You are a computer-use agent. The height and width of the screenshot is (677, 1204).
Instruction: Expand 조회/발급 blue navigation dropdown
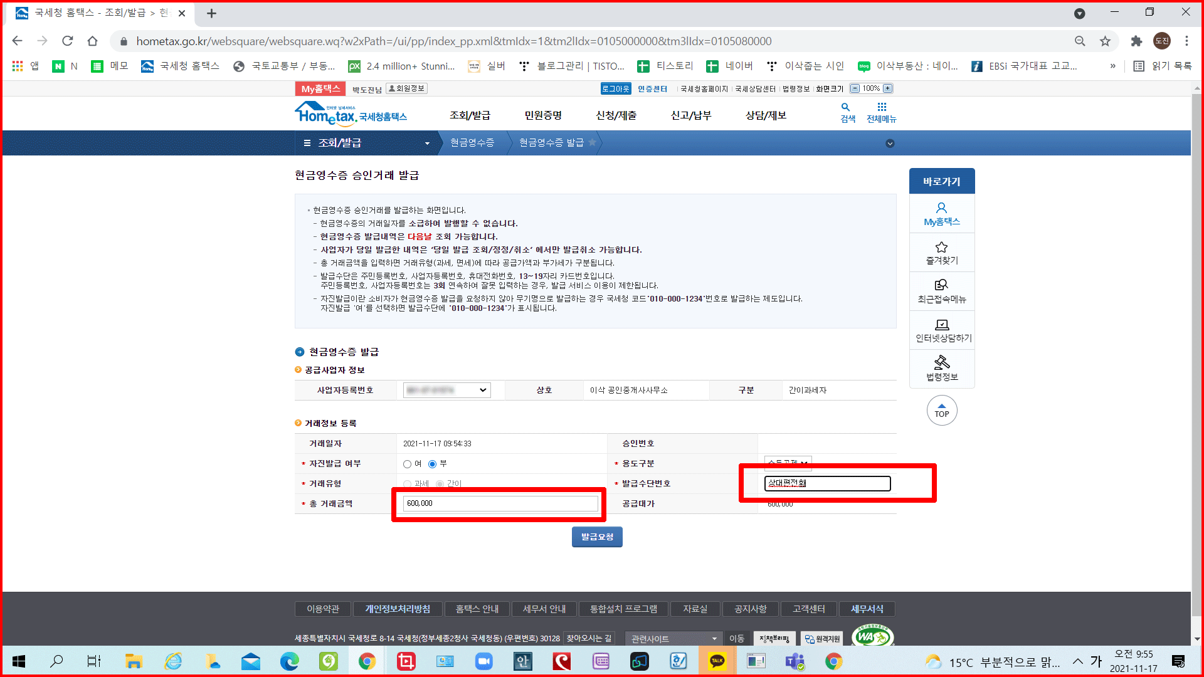[427, 144]
